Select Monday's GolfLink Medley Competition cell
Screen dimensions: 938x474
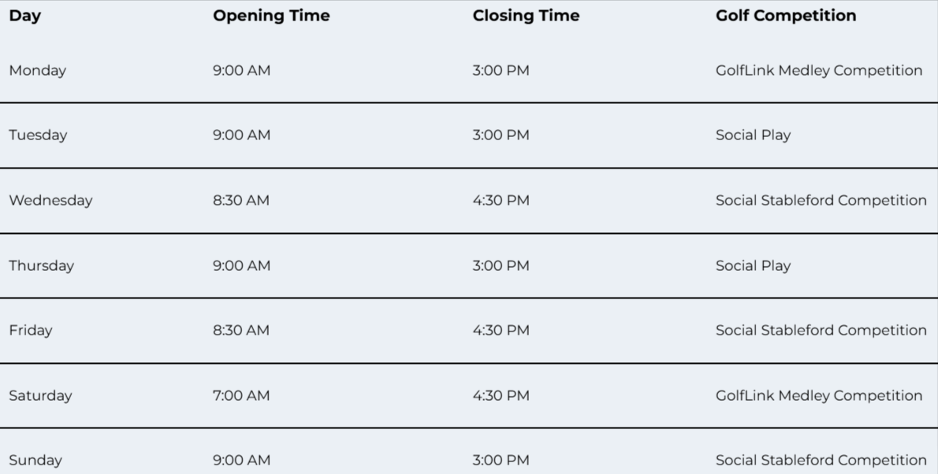click(x=819, y=71)
